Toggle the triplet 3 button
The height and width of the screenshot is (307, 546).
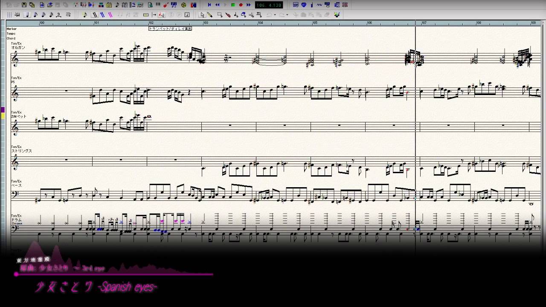59,14
